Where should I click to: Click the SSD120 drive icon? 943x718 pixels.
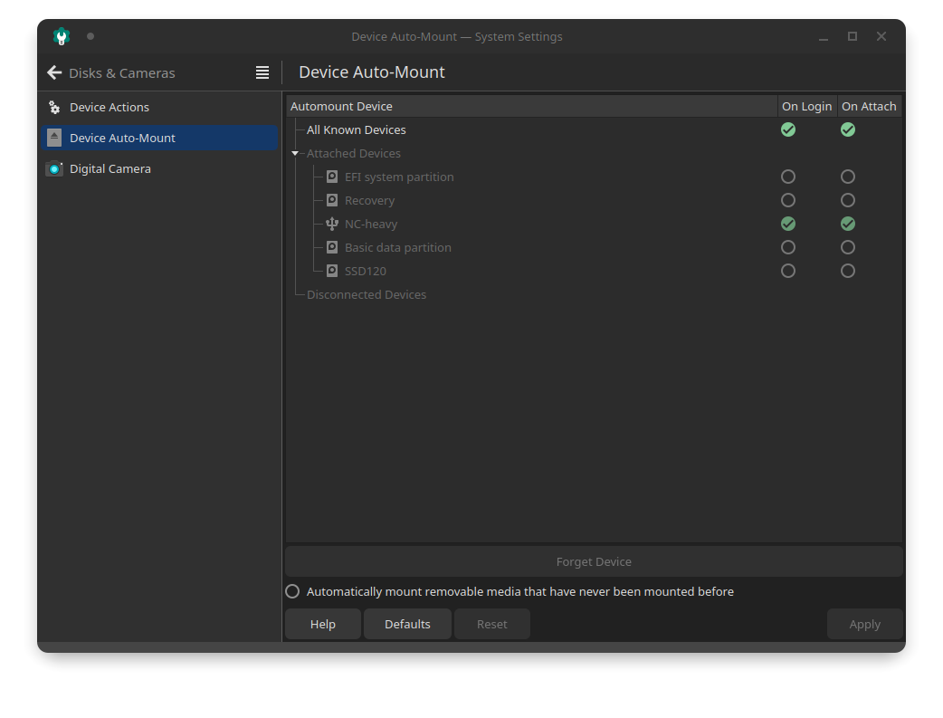click(x=332, y=271)
